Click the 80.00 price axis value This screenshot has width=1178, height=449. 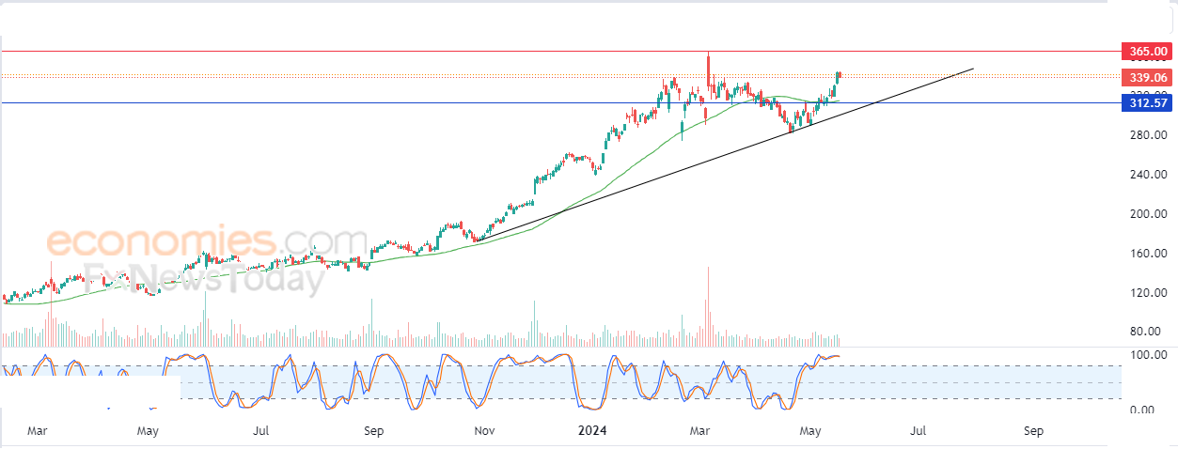1145,332
